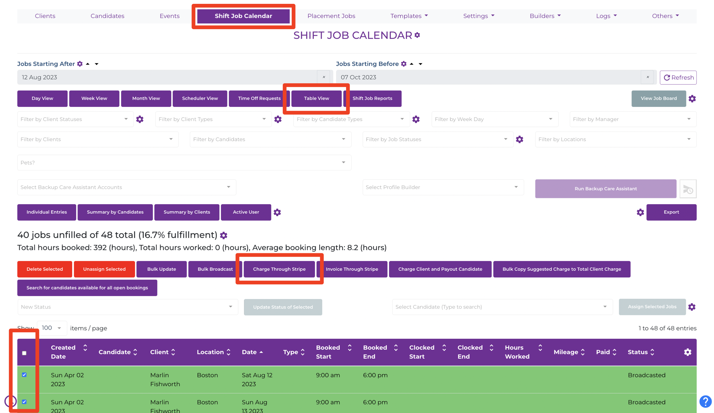
Task: Click Select Candidate search field
Action: [x=502, y=307]
